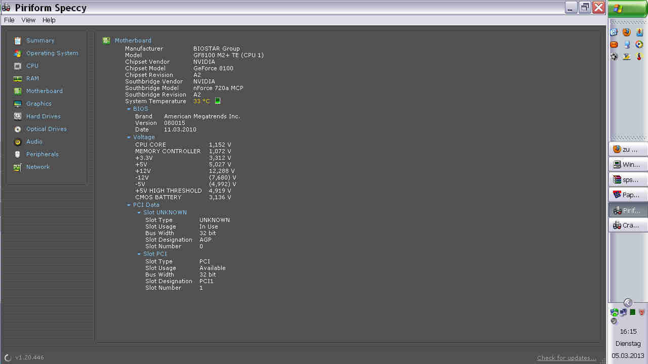Select the RAM module icon
The height and width of the screenshot is (364, 648).
(x=18, y=78)
